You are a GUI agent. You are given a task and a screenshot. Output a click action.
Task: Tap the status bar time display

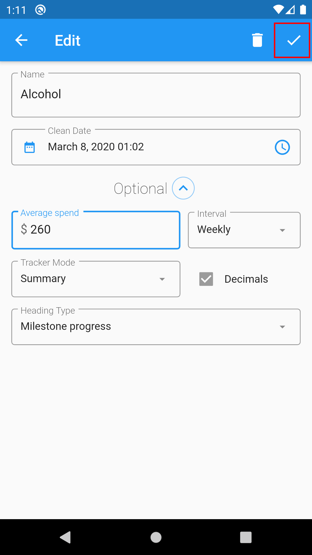[16, 10]
